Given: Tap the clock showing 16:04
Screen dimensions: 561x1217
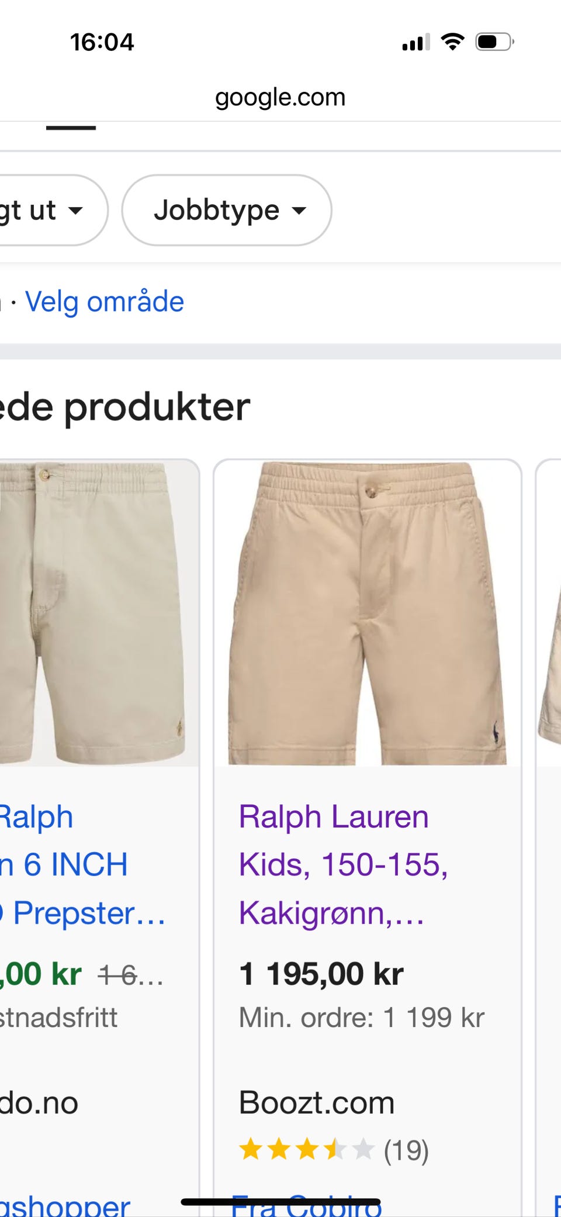Looking at the screenshot, I should coord(102,42).
